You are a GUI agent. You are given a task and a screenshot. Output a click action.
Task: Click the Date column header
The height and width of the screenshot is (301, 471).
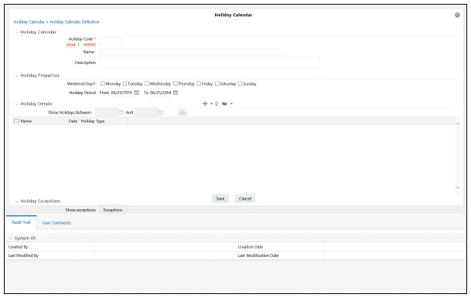point(73,121)
